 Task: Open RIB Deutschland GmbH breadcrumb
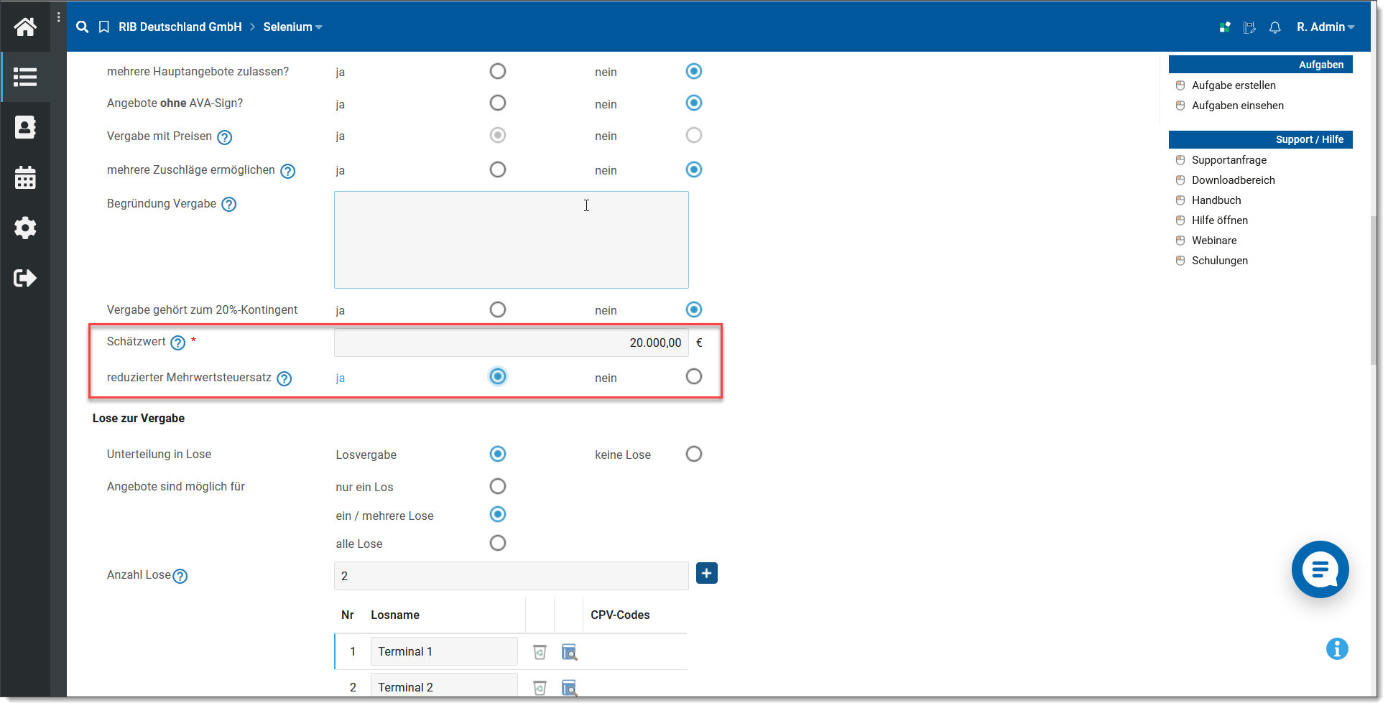[x=180, y=27]
